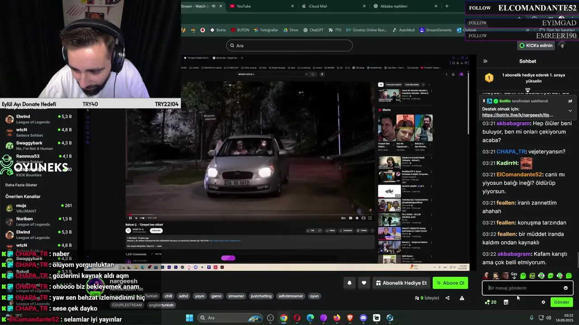Open Discord from the taskbar
This screenshot has height=325, width=579.
coord(363,318)
